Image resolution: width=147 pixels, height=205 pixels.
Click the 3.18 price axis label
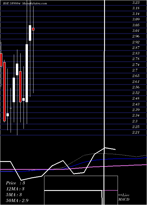click(136, 8)
